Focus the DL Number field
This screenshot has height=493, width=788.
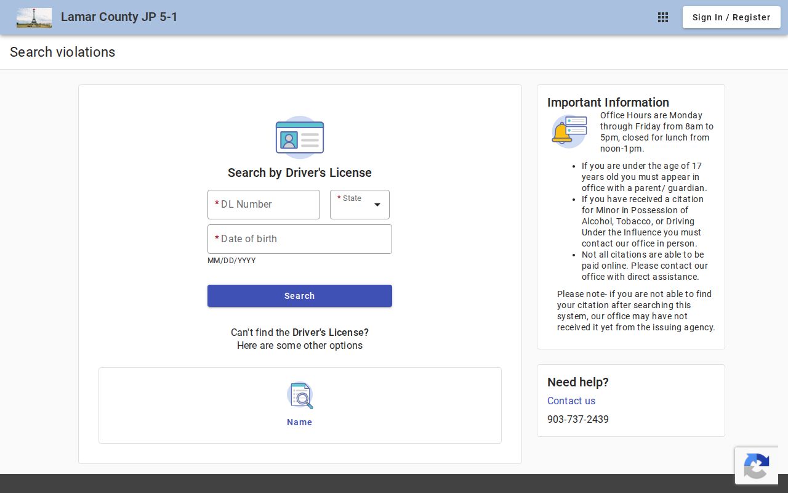point(263,205)
